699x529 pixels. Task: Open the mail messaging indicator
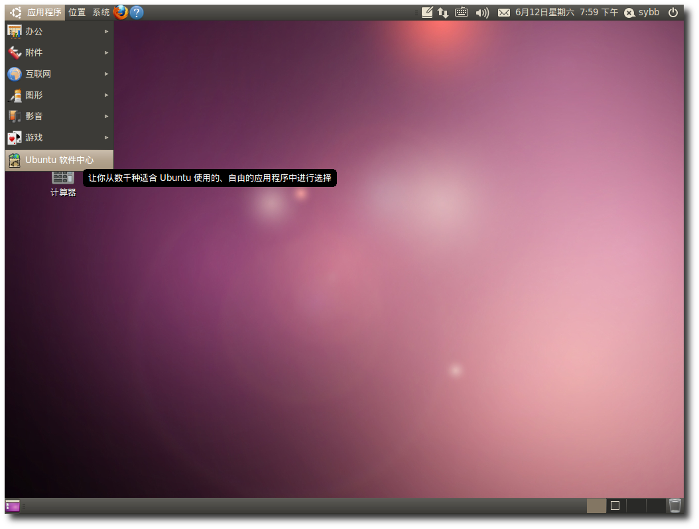[x=504, y=13]
